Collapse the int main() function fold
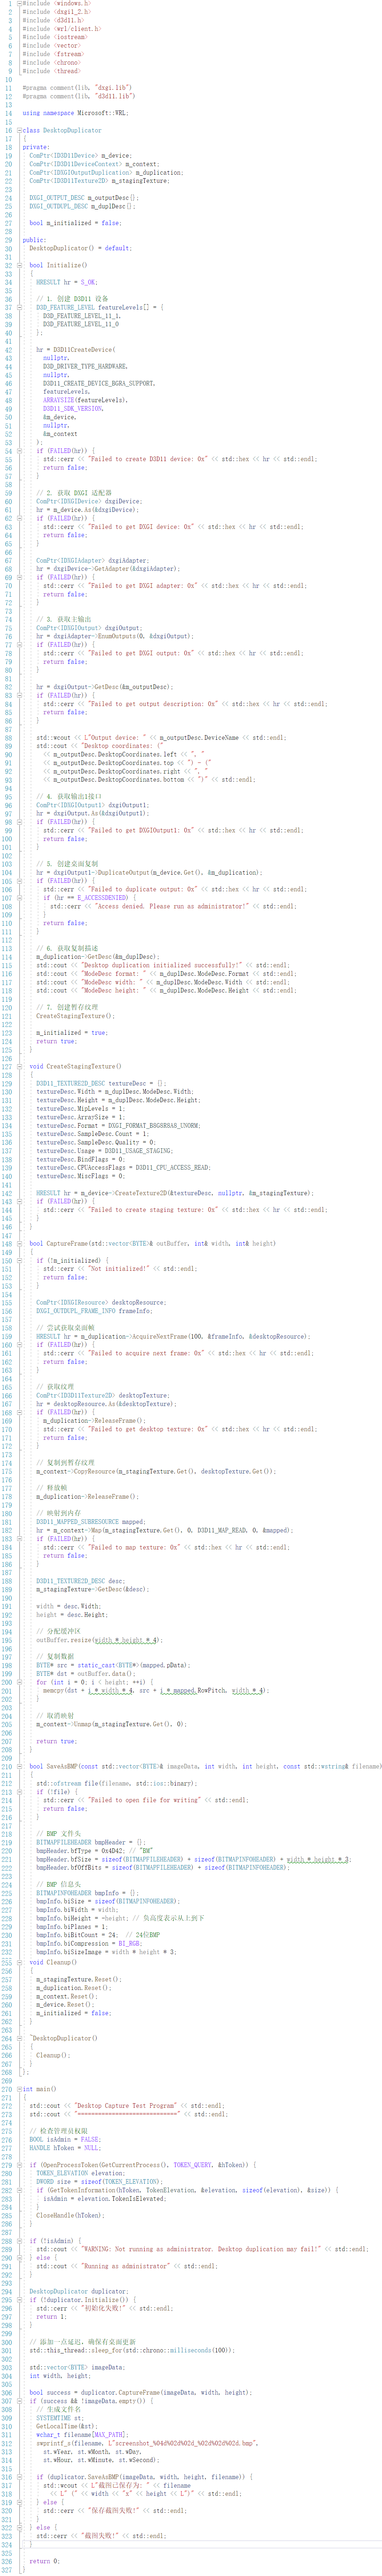 pos(19,2089)
